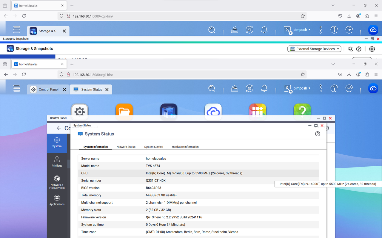Screen dimensions: 382x238
Task: Switch to Hardware Information tab
Action: pyautogui.click(x=185, y=147)
